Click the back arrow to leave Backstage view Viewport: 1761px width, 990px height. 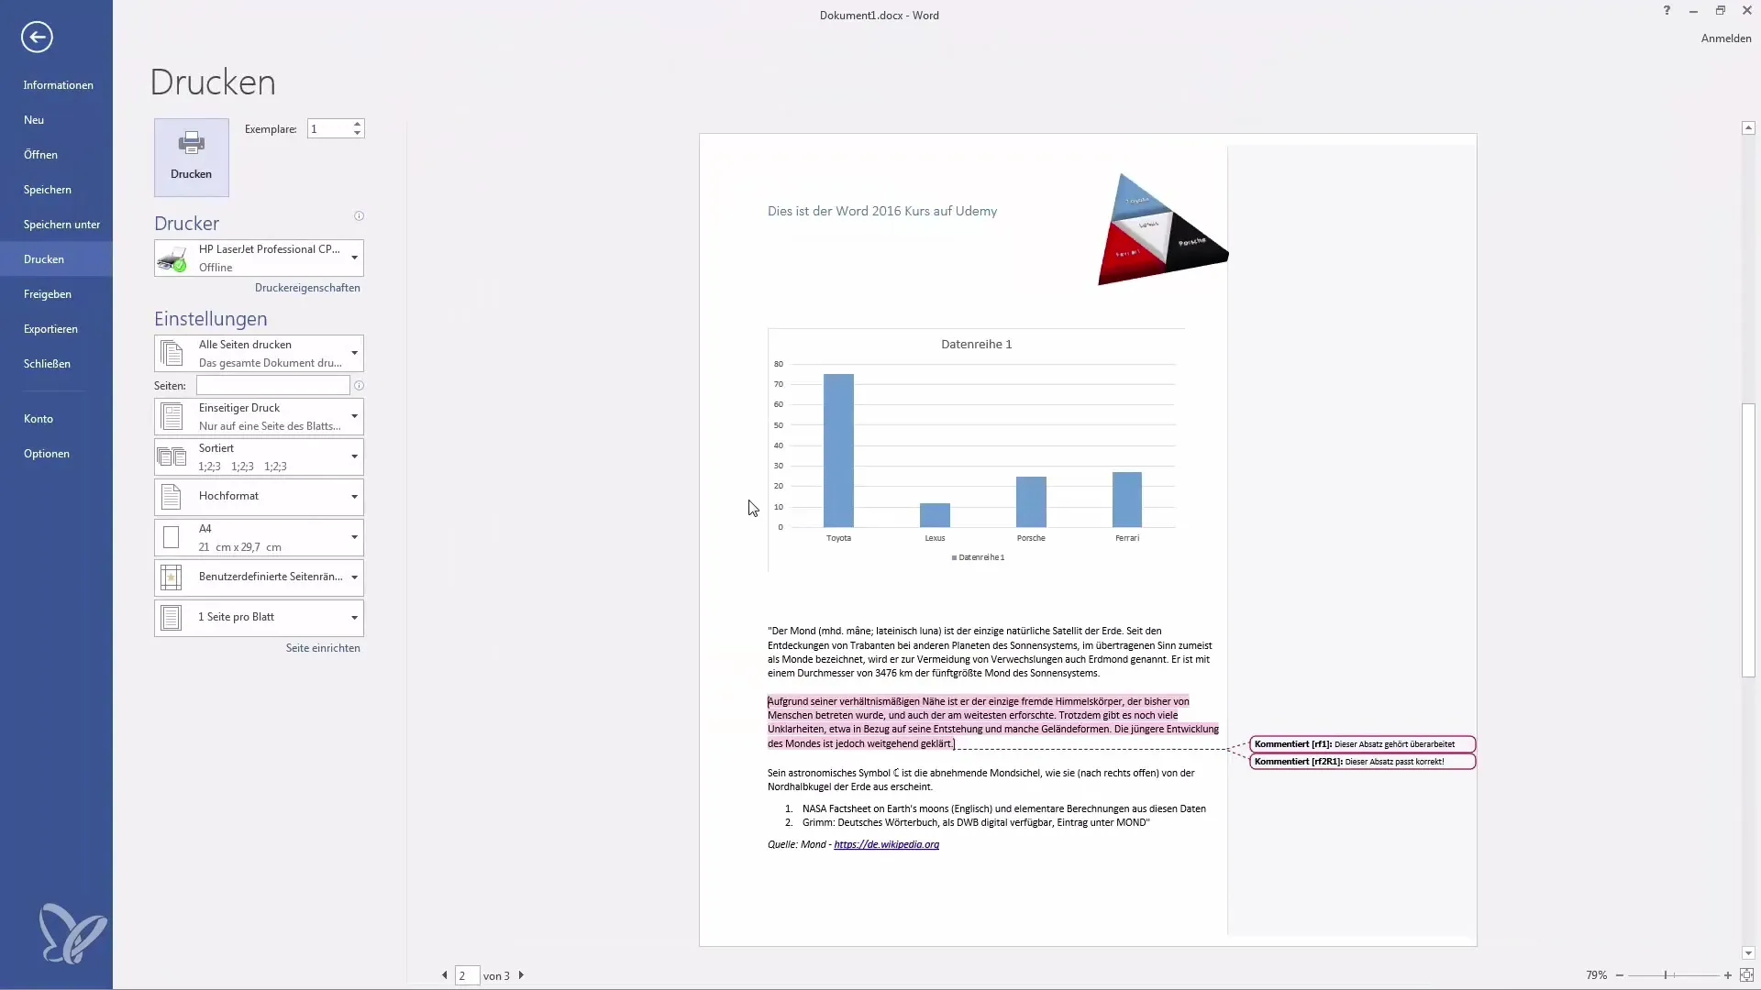pyautogui.click(x=37, y=37)
